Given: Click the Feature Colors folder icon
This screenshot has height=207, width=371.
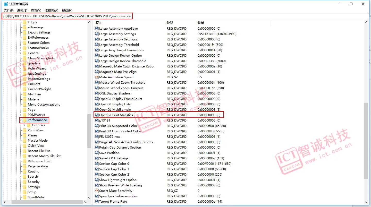Looking at the screenshot, I should point(24,43).
